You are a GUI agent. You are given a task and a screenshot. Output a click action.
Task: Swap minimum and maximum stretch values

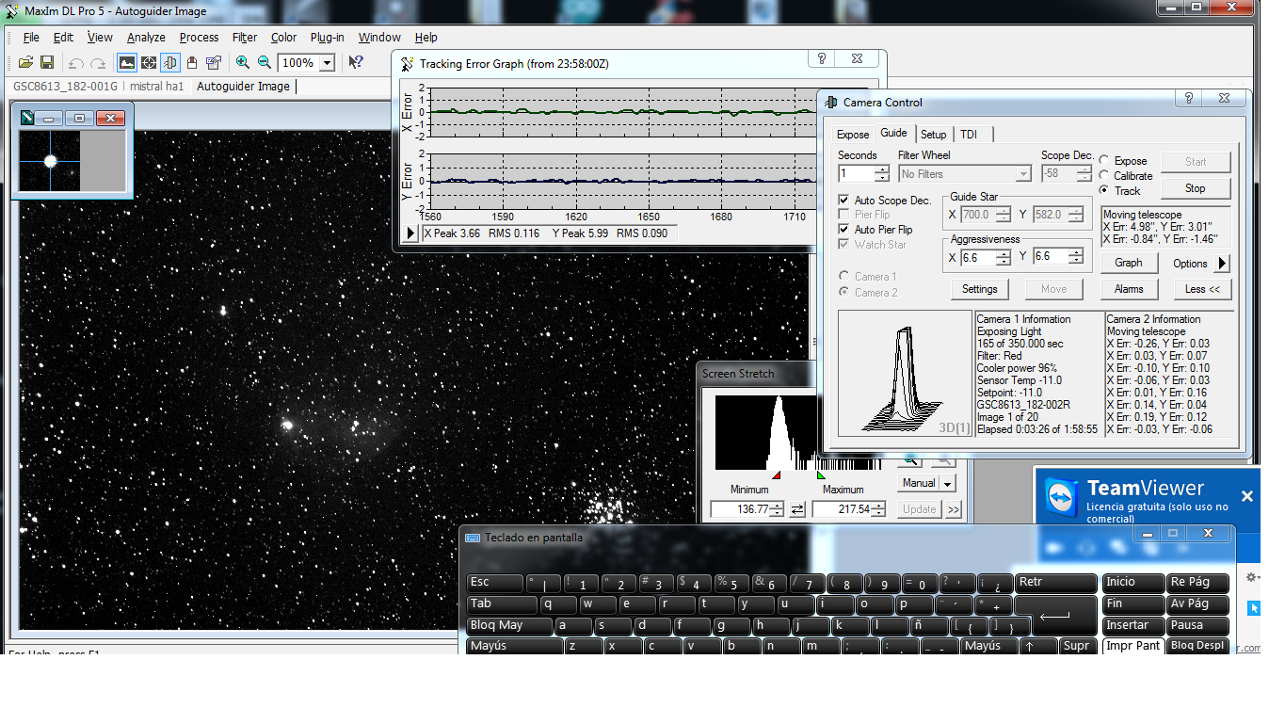pos(797,509)
